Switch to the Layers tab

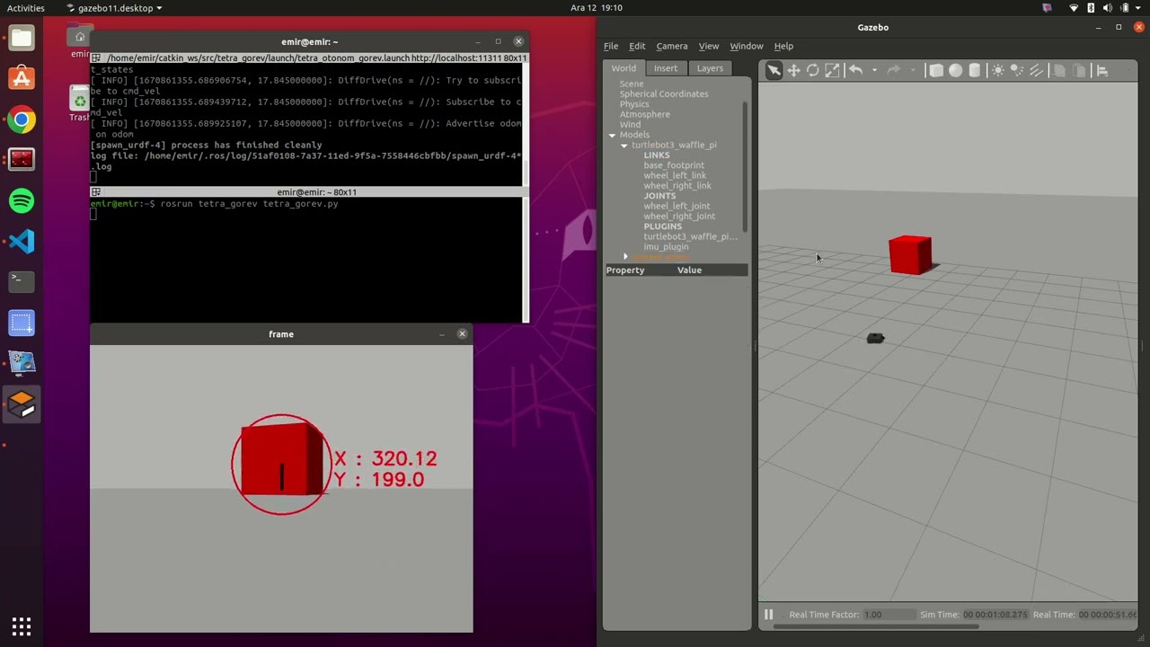coord(710,68)
